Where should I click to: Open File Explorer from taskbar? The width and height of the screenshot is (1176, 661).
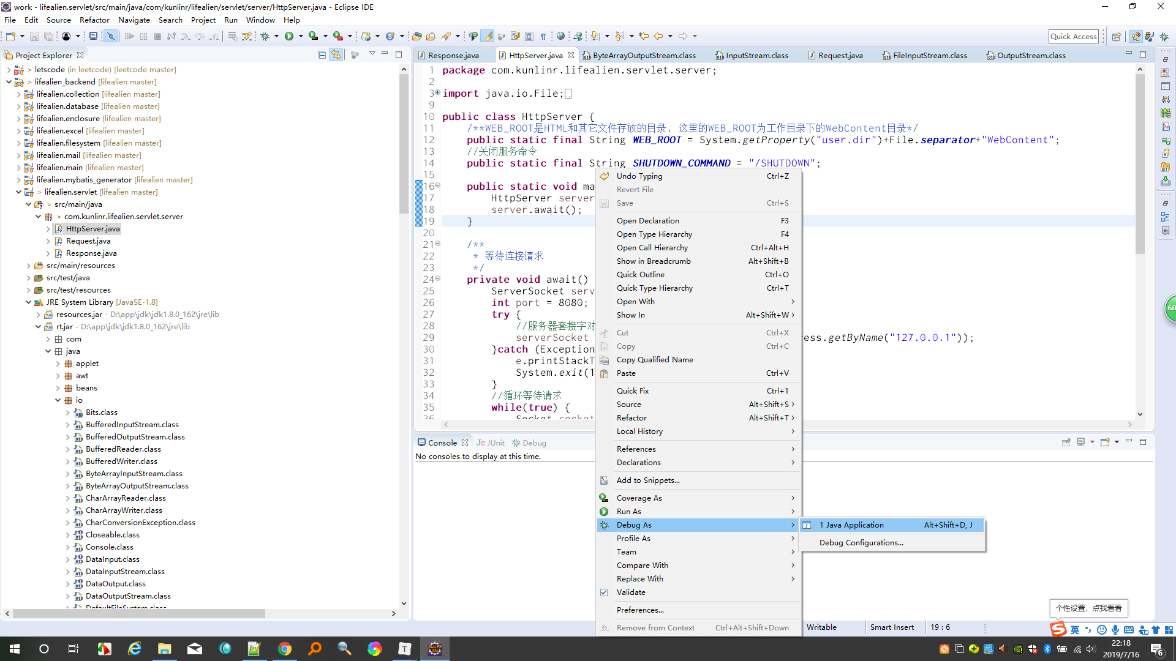tap(165, 649)
